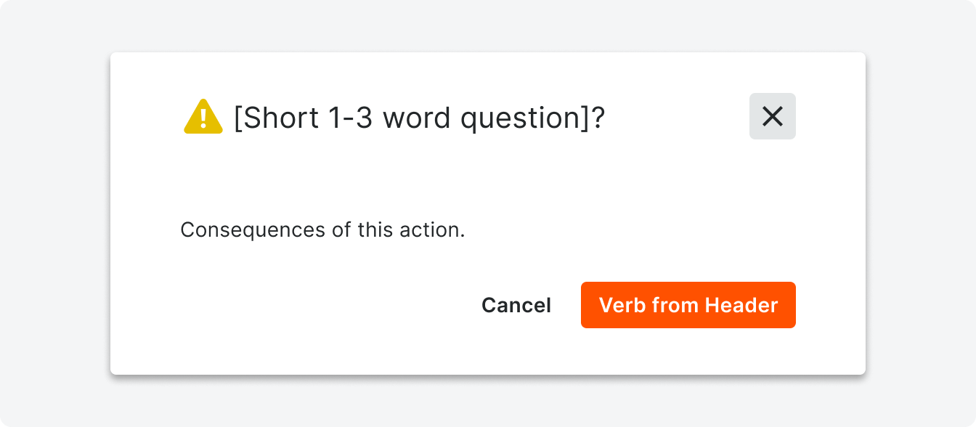This screenshot has height=427, width=976.
Task: Dismiss the warning dialog via the X
Action: click(773, 116)
